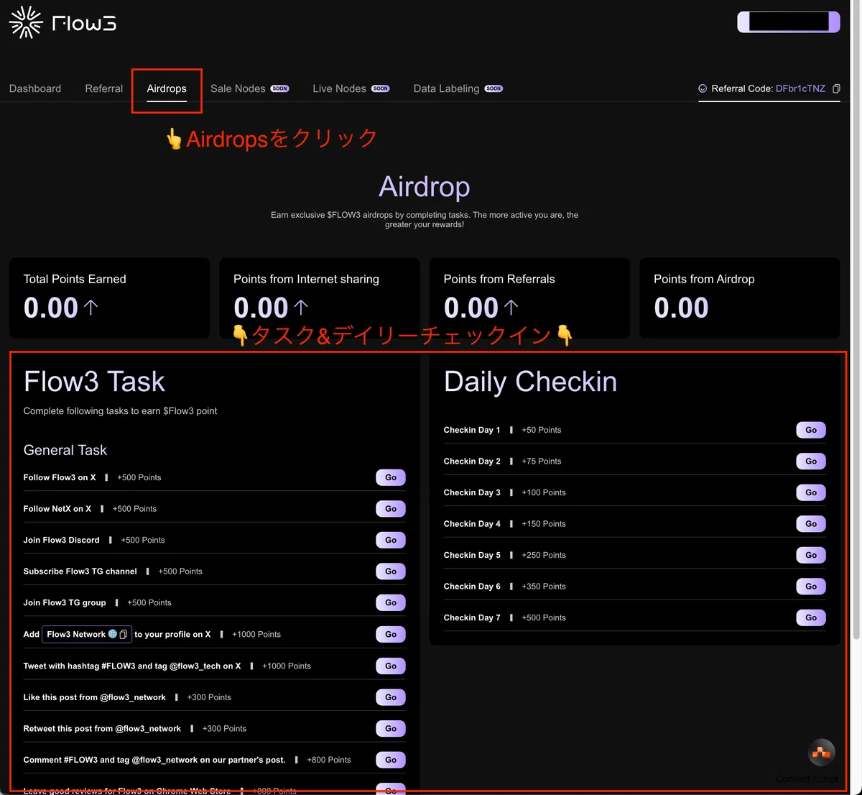Click SOON badge next to Sale Nodes

280,88
